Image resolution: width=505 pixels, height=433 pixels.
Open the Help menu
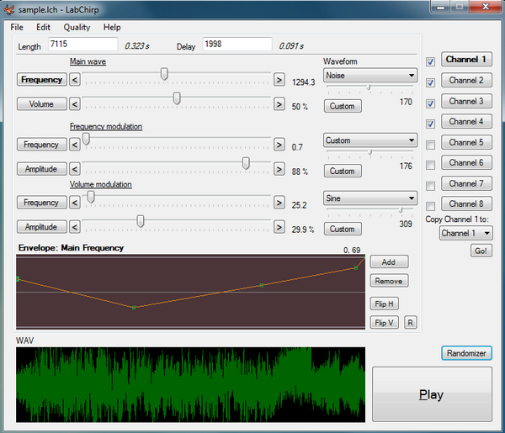[112, 28]
